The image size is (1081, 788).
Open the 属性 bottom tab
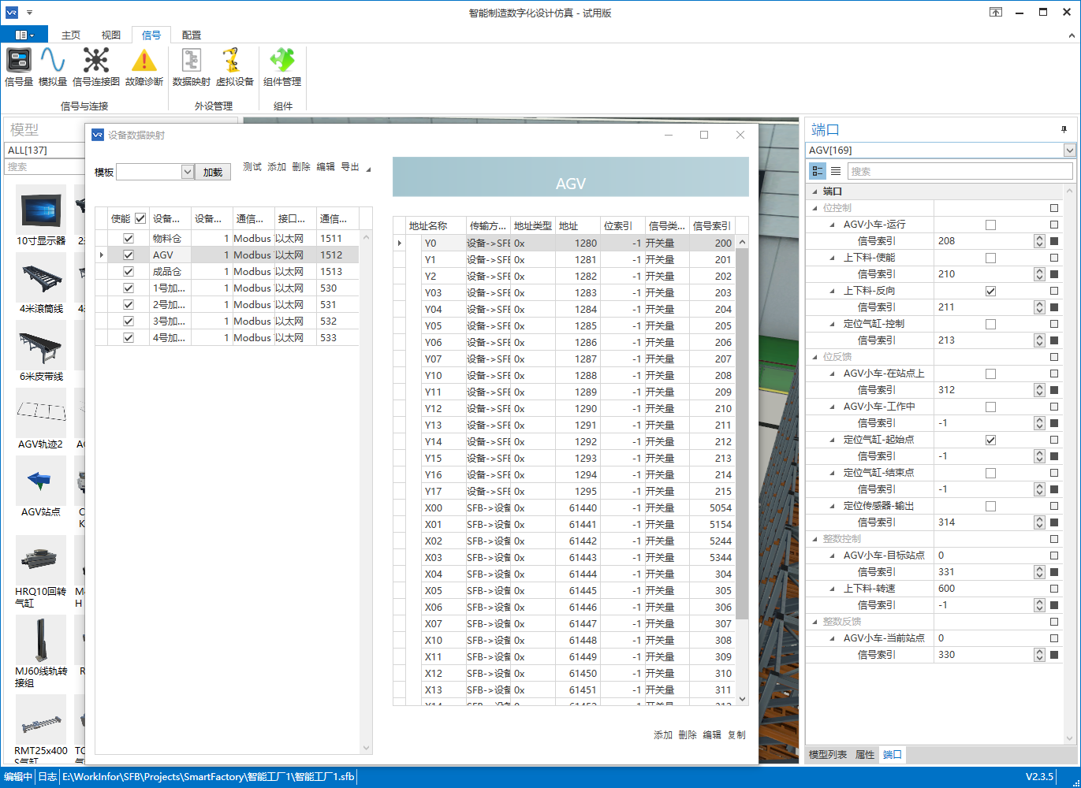click(865, 754)
